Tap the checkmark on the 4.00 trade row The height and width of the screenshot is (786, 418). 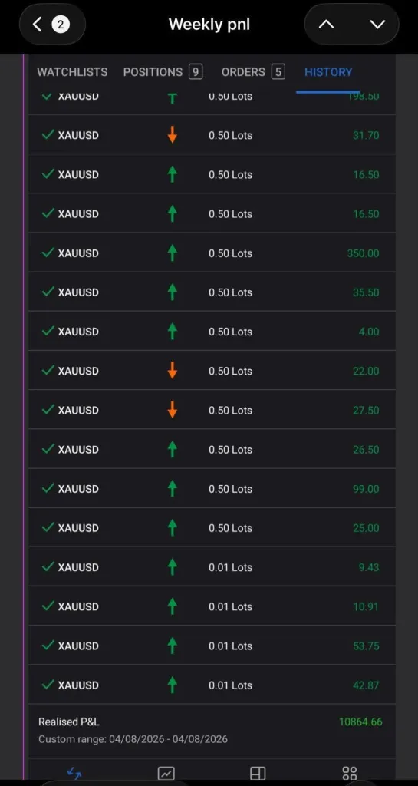tap(48, 331)
